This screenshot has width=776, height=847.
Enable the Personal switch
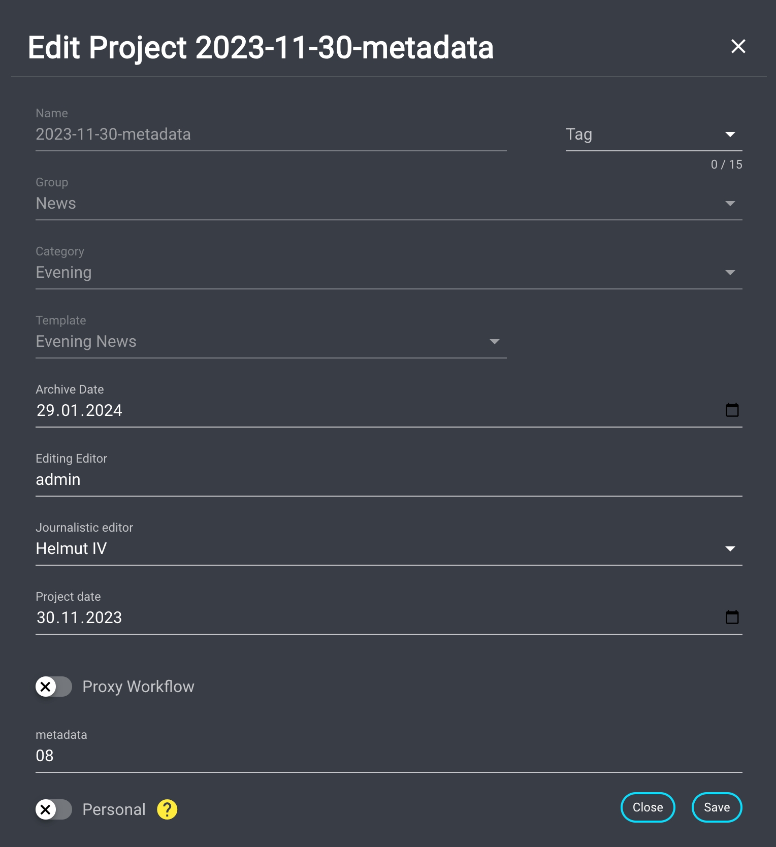pyautogui.click(x=53, y=809)
